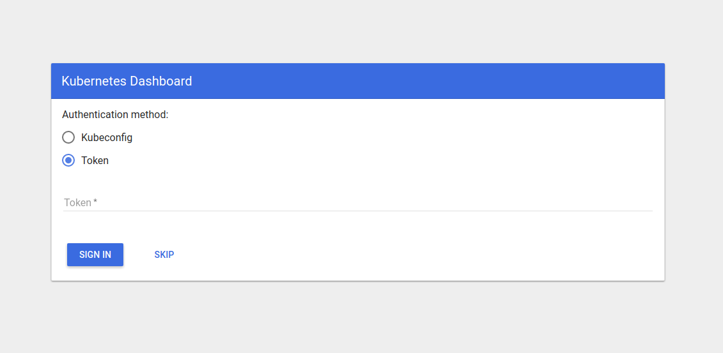723x353 pixels.
Task: Click the Kubeconfig option label text
Action: (x=107, y=137)
